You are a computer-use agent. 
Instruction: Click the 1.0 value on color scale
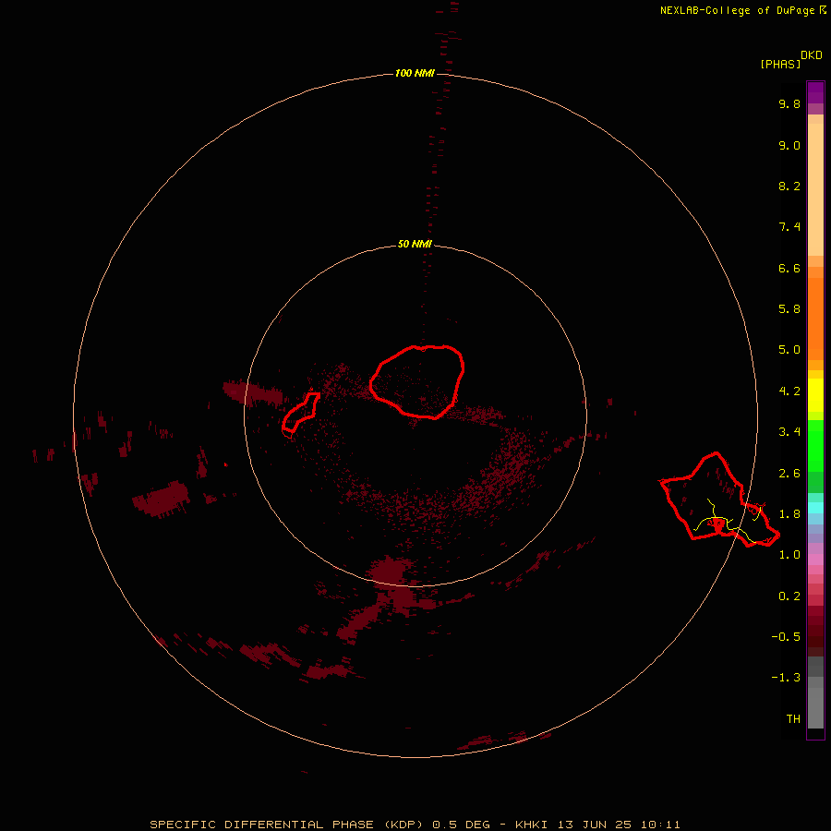click(x=789, y=555)
